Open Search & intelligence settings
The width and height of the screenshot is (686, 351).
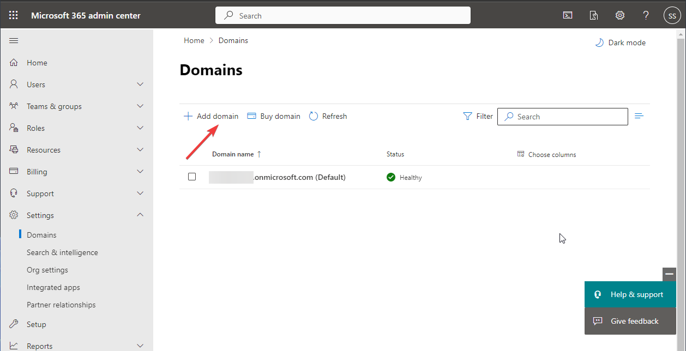[x=62, y=252]
